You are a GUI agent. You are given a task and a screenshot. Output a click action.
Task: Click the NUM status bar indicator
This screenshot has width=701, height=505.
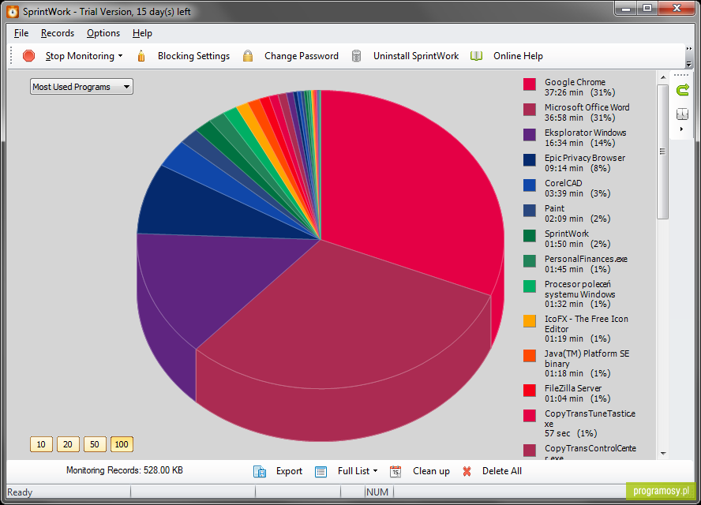tap(377, 492)
